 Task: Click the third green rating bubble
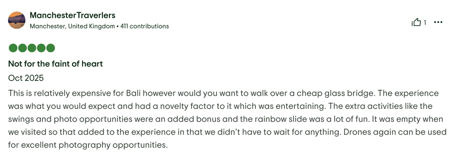(31, 48)
